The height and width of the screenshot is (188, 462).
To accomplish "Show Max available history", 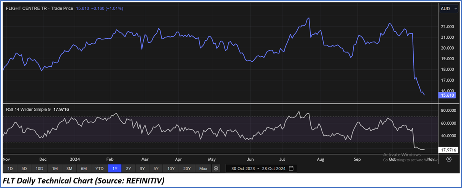I will click(203, 168).
